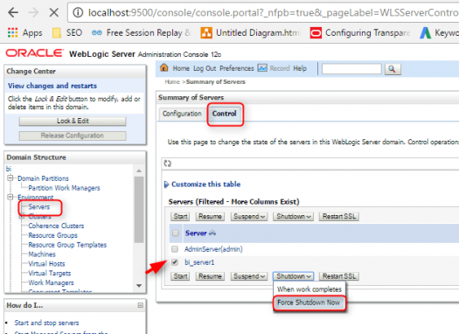
Task: Click the table refresh icon
Action: tap(168, 164)
